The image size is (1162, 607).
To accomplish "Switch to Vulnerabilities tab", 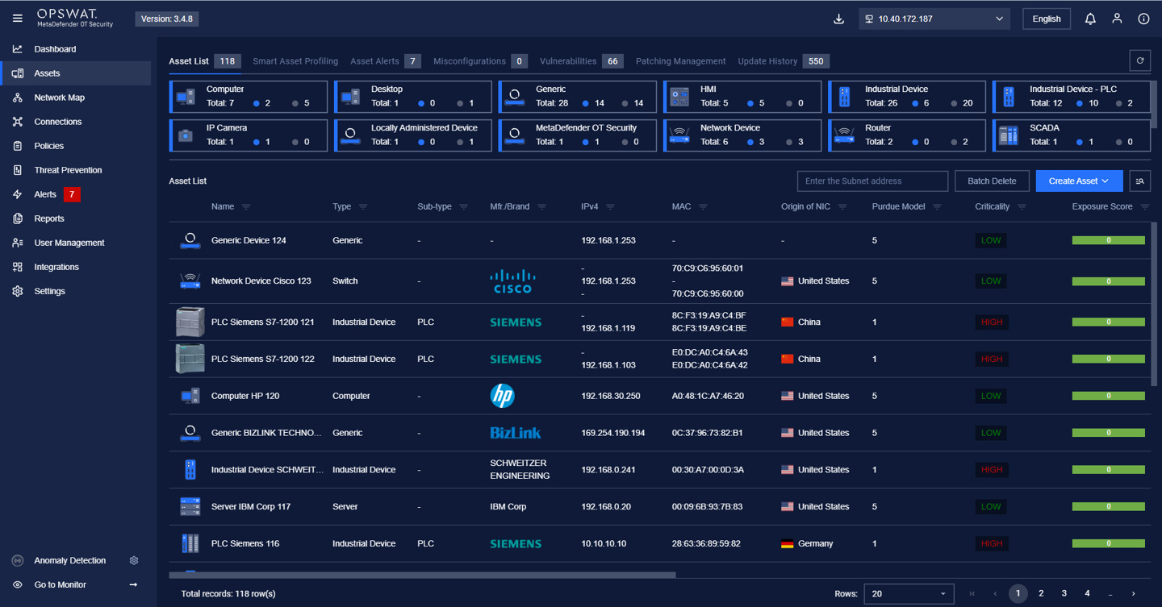I will pos(581,61).
